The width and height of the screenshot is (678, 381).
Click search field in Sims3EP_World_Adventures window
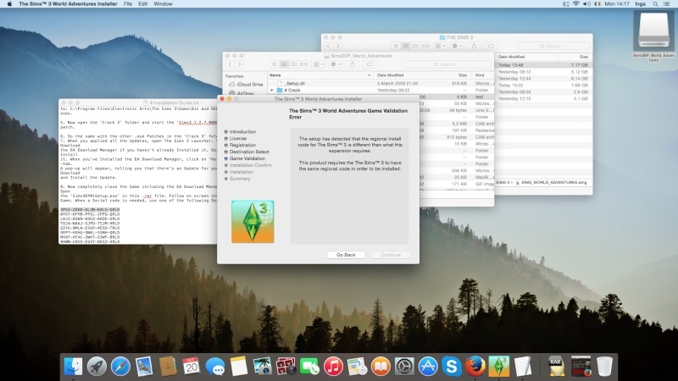pos(447,64)
